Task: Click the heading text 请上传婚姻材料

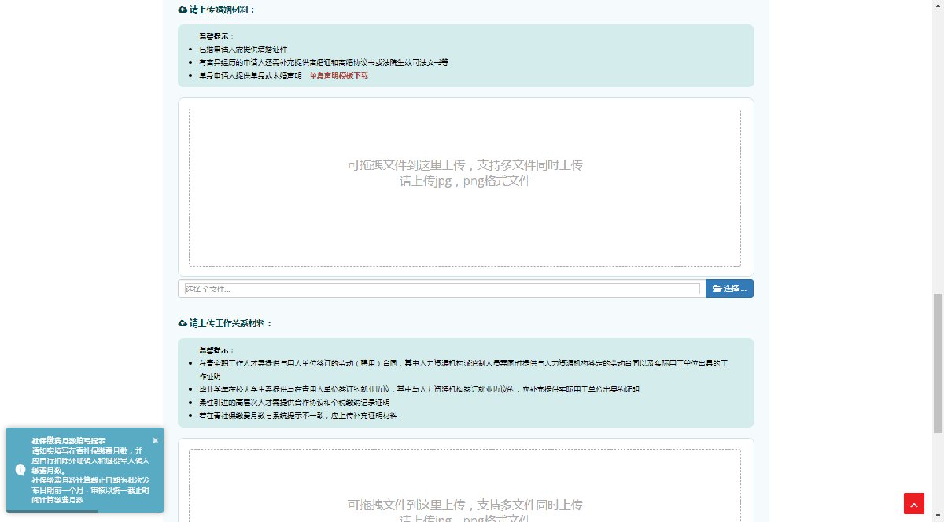Action: tap(222, 10)
